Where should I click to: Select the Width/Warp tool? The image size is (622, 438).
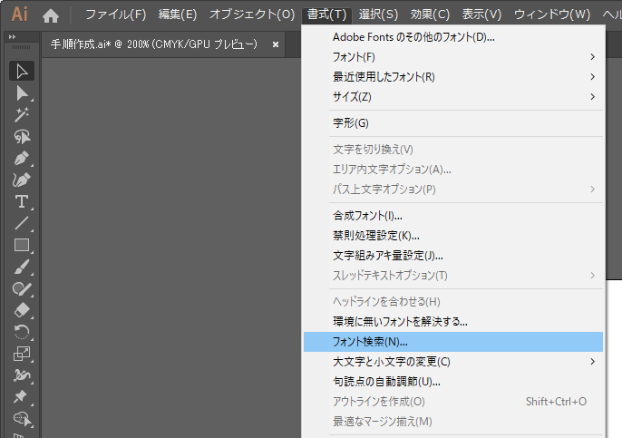pos(22,375)
